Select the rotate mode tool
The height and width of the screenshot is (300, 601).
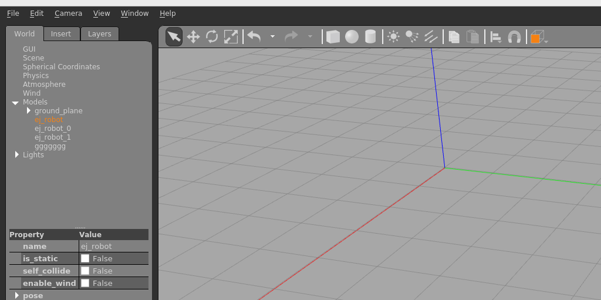tap(212, 37)
